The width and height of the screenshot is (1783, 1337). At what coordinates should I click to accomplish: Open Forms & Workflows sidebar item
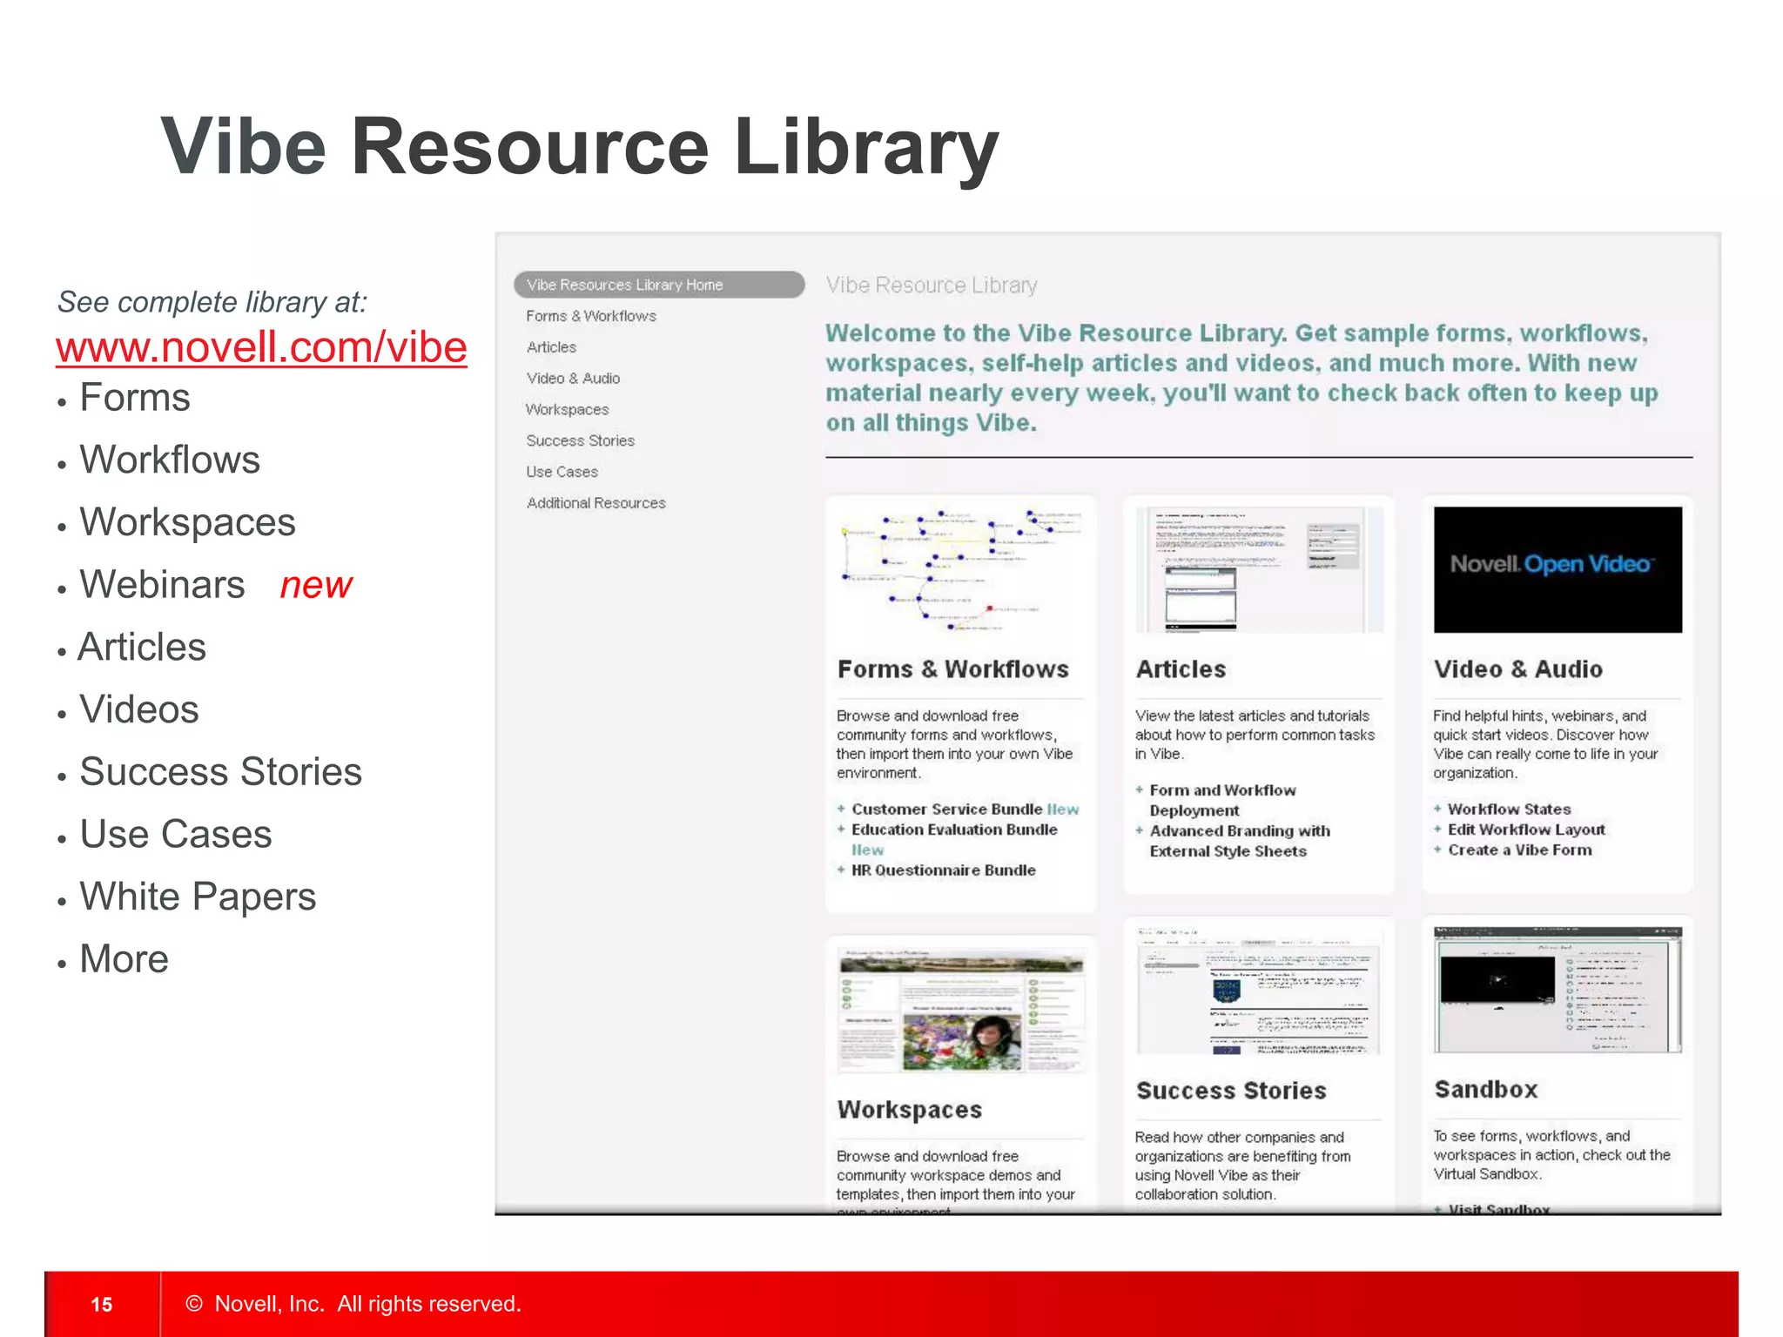tap(591, 316)
